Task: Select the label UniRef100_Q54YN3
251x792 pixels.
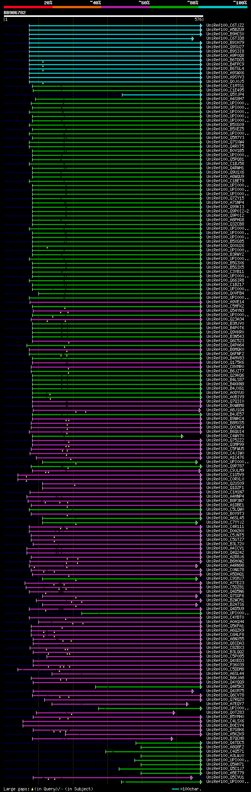Action: 225,311
